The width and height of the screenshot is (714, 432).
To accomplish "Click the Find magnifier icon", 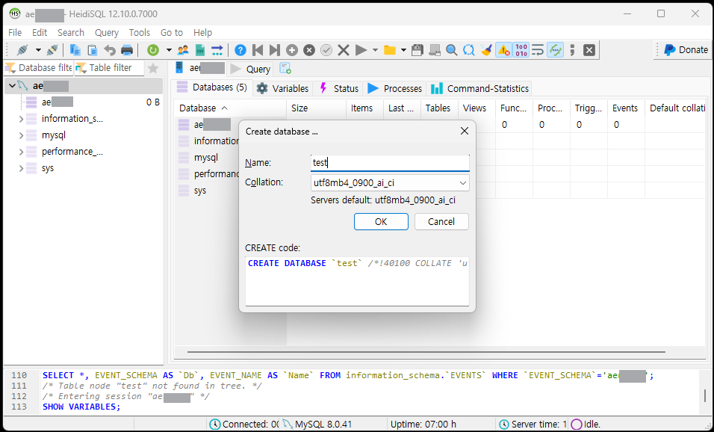I will 452,49.
